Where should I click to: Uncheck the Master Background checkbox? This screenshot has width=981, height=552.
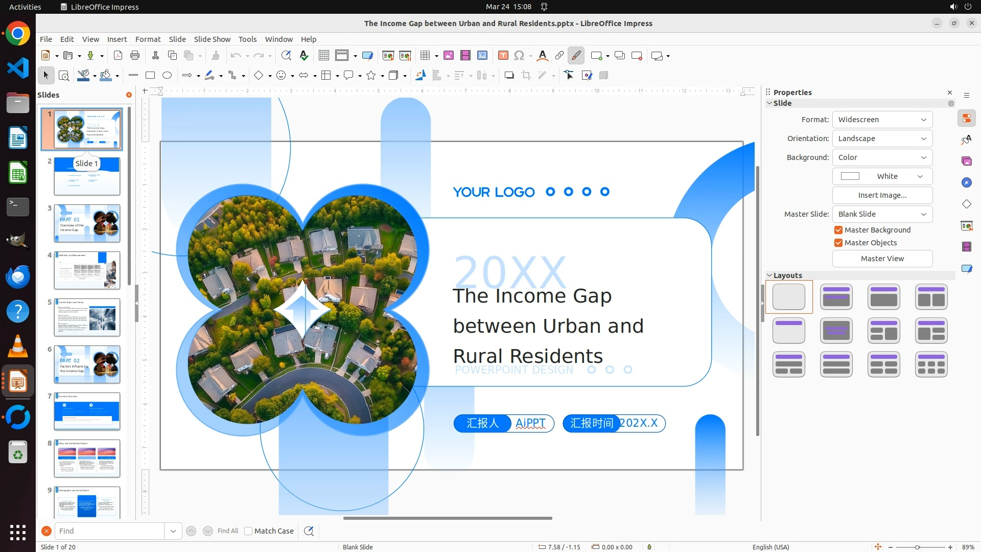tap(838, 230)
